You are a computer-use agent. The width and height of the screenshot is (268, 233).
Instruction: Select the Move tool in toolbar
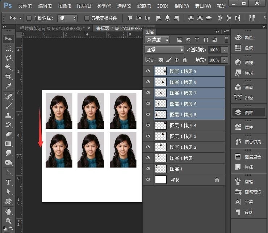[8, 39]
